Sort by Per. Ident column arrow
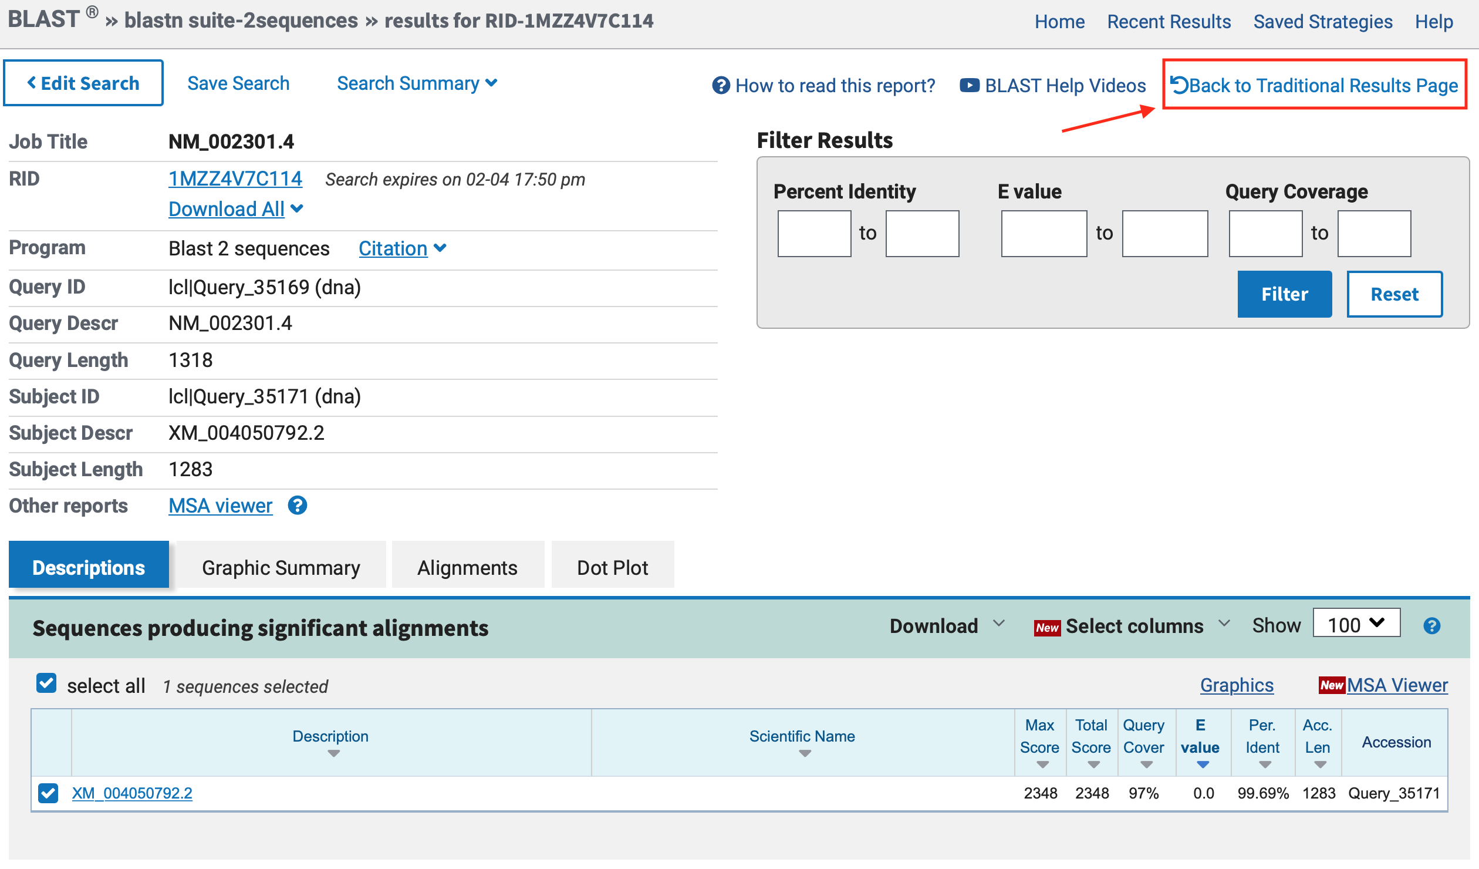This screenshot has height=869, width=1479. point(1265,764)
